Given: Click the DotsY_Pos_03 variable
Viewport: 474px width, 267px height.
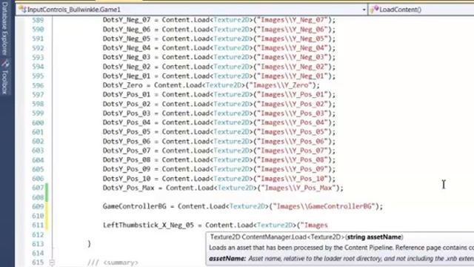Looking at the screenshot, I should pyautogui.click(x=127, y=113).
